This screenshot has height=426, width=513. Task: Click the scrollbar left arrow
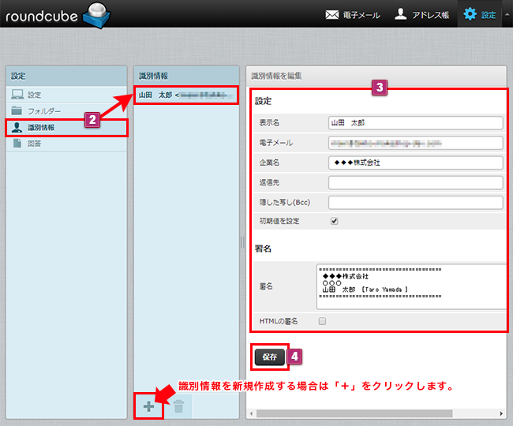251,413
